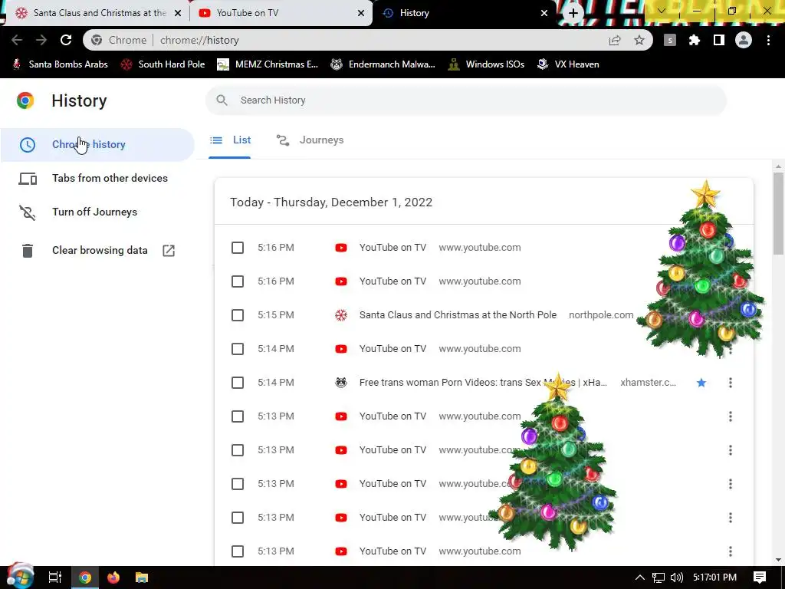Open Chrome's three-dot main menu

click(768, 40)
